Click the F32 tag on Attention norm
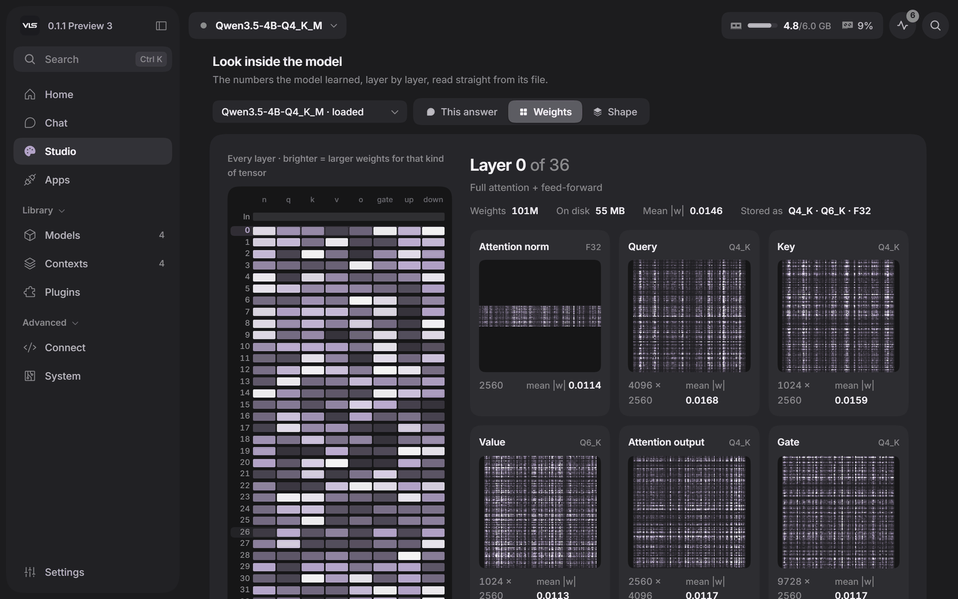 pyautogui.click(x=593, y=247)
